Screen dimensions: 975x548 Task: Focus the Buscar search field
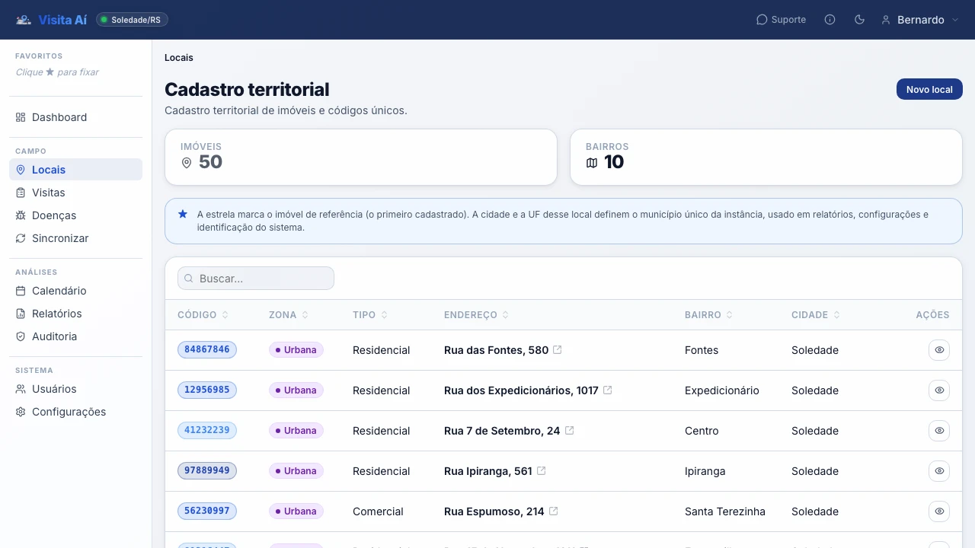click(256, 279)
